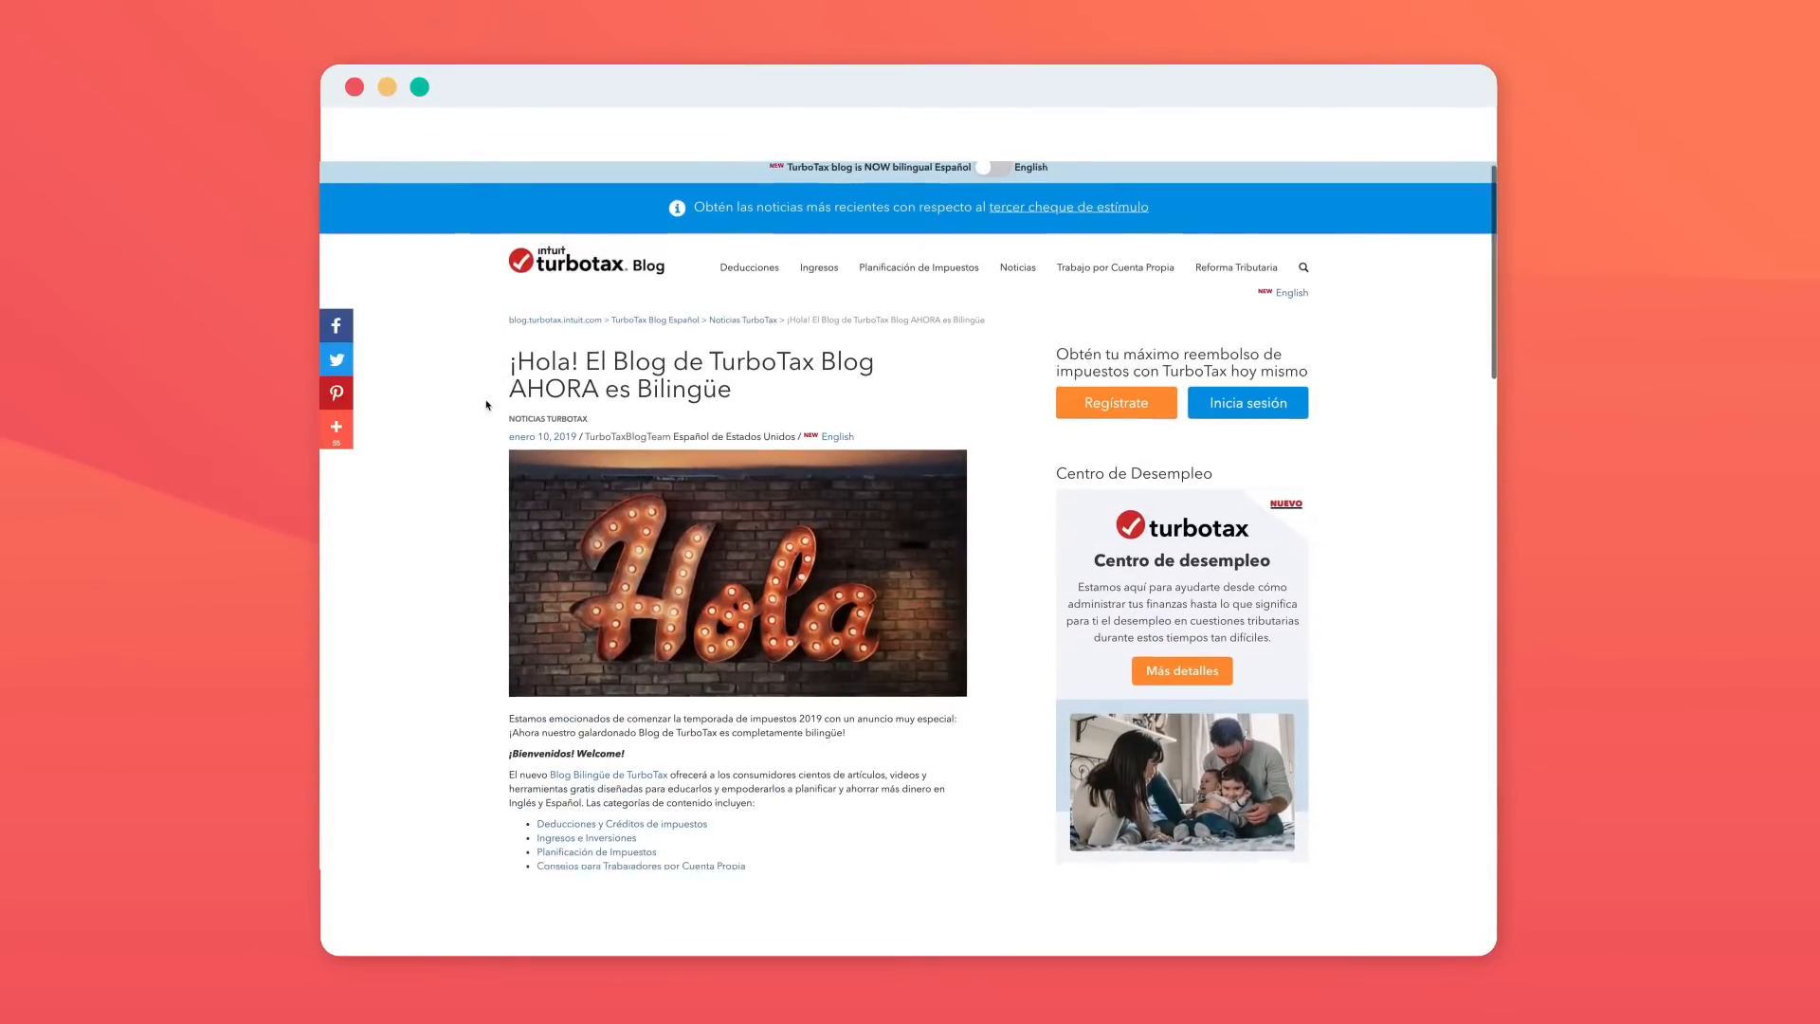Select Trabajo por Cuenta Propia nav item
This screenshot has width=1820, height=1024.
pyautogui.click(x=1115, y=267)
